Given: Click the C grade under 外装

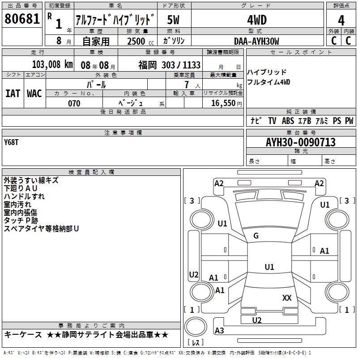Looking at the screenshot, I should 334,41.
